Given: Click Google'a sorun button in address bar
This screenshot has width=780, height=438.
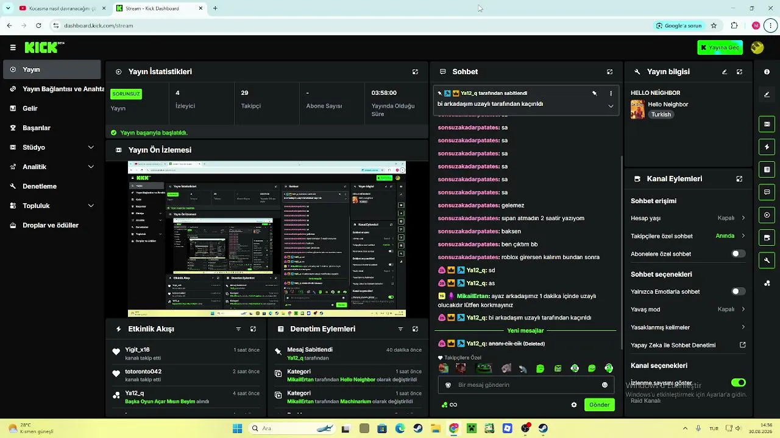Looking at the screenshot, I should [679, 26].
